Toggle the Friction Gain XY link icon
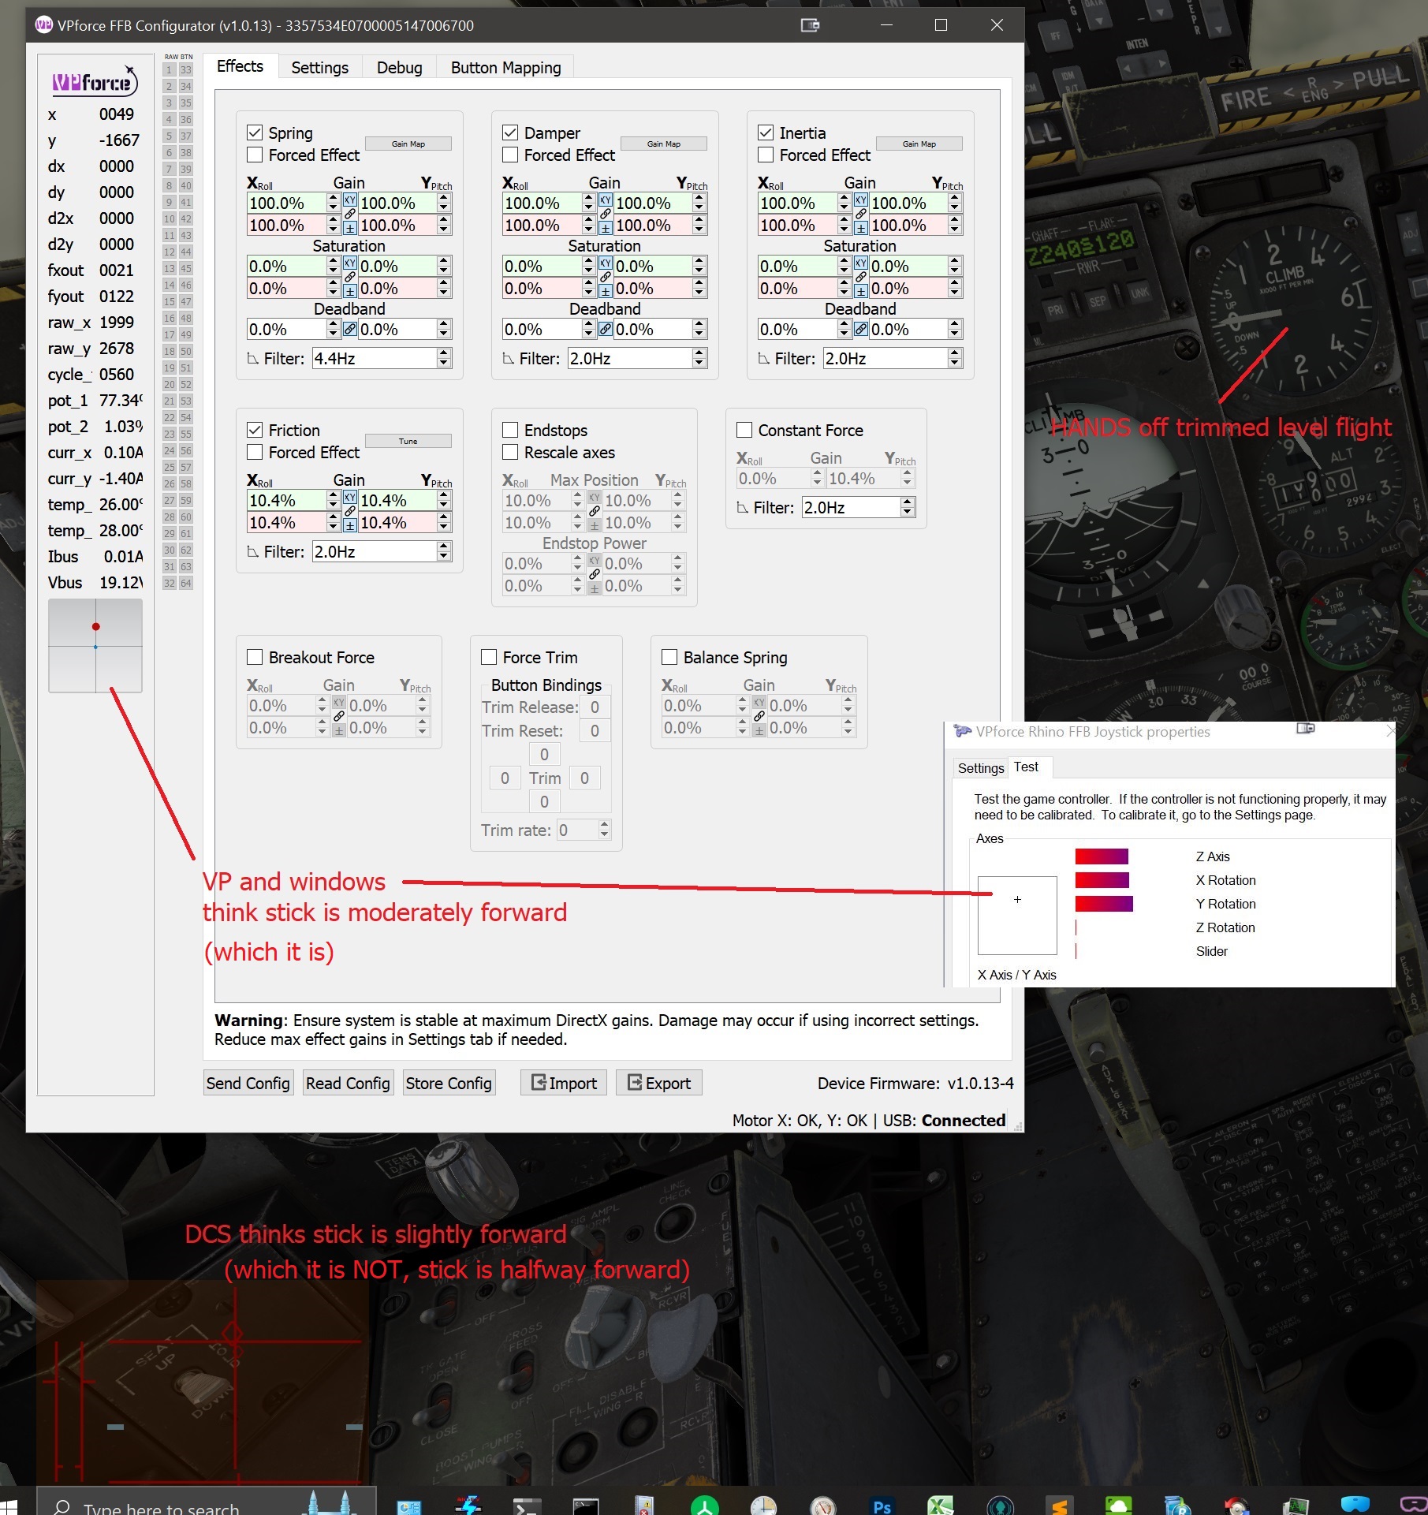 click(x=349, y=498)
